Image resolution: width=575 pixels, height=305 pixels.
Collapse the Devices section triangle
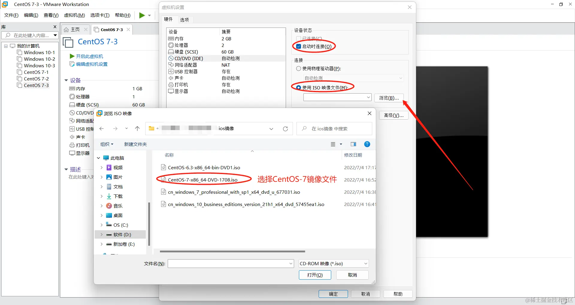click(x=66, y=80)
